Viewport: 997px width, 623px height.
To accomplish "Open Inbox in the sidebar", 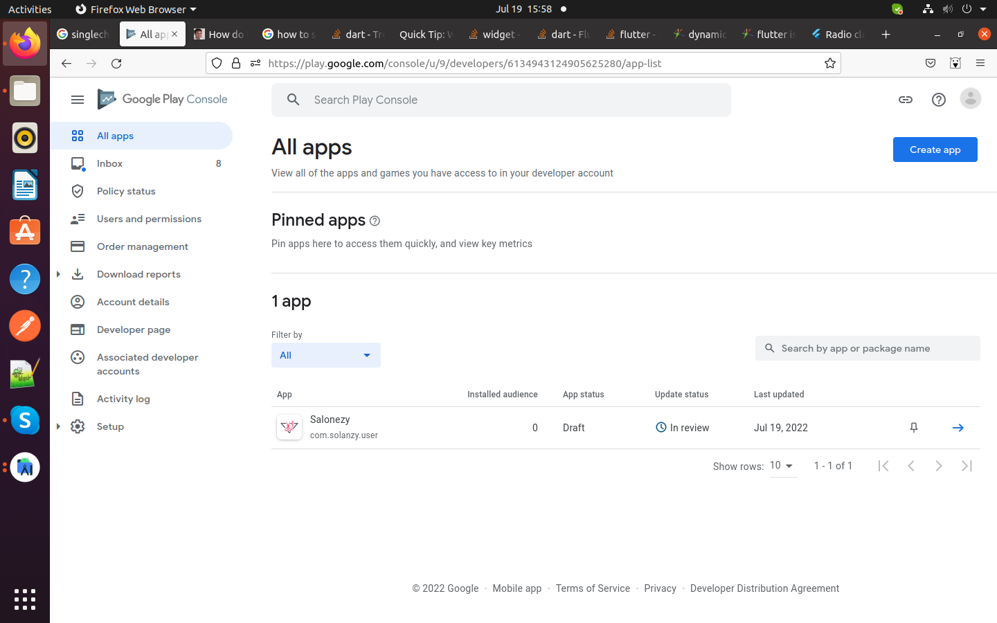I will click(x=141, y=163).
